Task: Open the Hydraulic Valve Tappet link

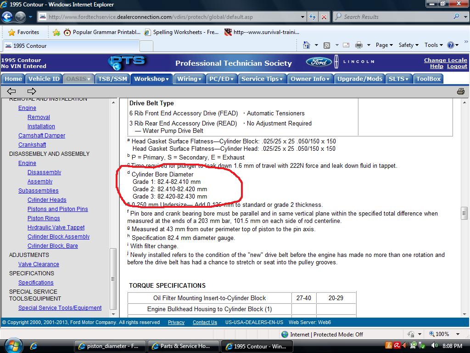Action: coord(56,227)
